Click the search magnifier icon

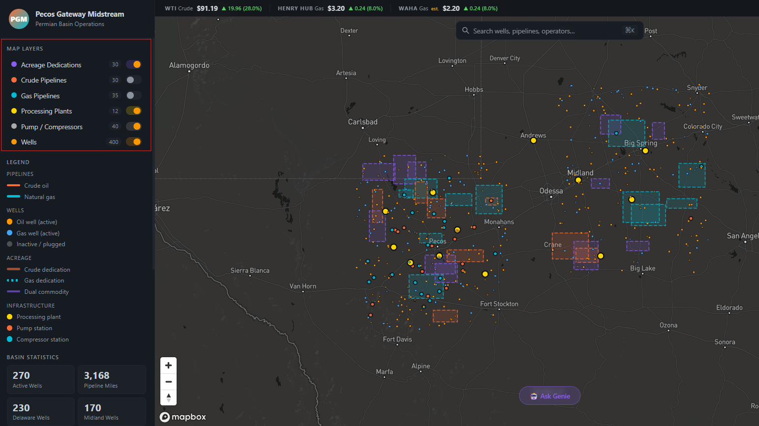click(x=465, y=30)
